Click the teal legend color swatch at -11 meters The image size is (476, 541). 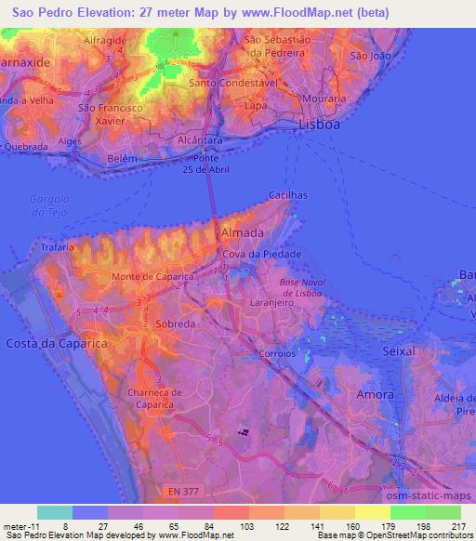(55, 512)
